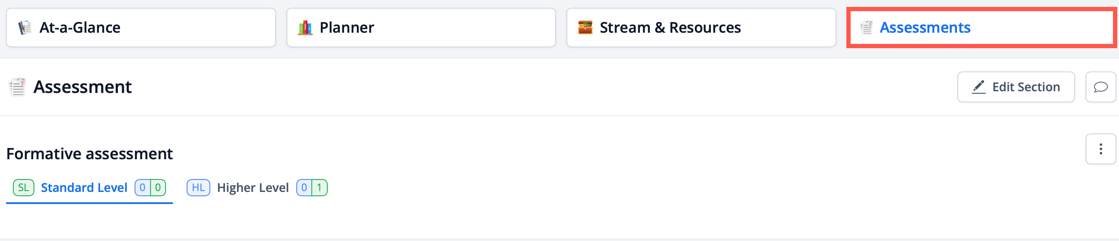The height and width of the screenshot is (241, 1119).
Task: Switch to the Planner tab
Action: point(421,28)
